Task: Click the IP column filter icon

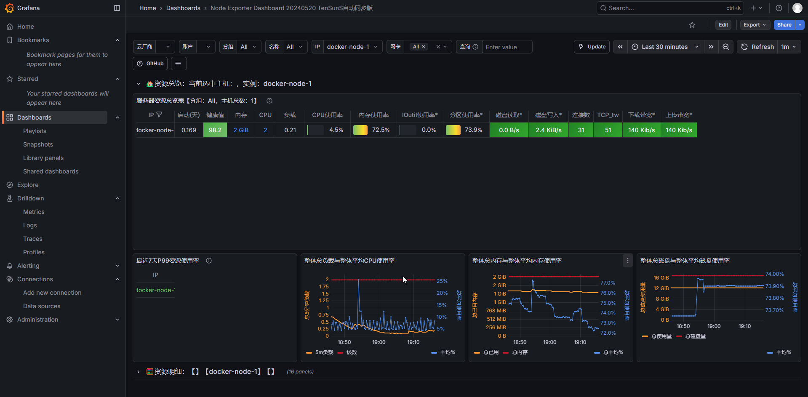Action: point(159,115)
